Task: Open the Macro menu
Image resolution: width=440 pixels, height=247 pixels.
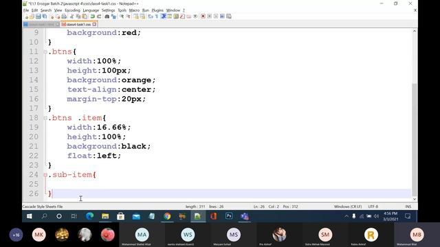Action: 134,10
